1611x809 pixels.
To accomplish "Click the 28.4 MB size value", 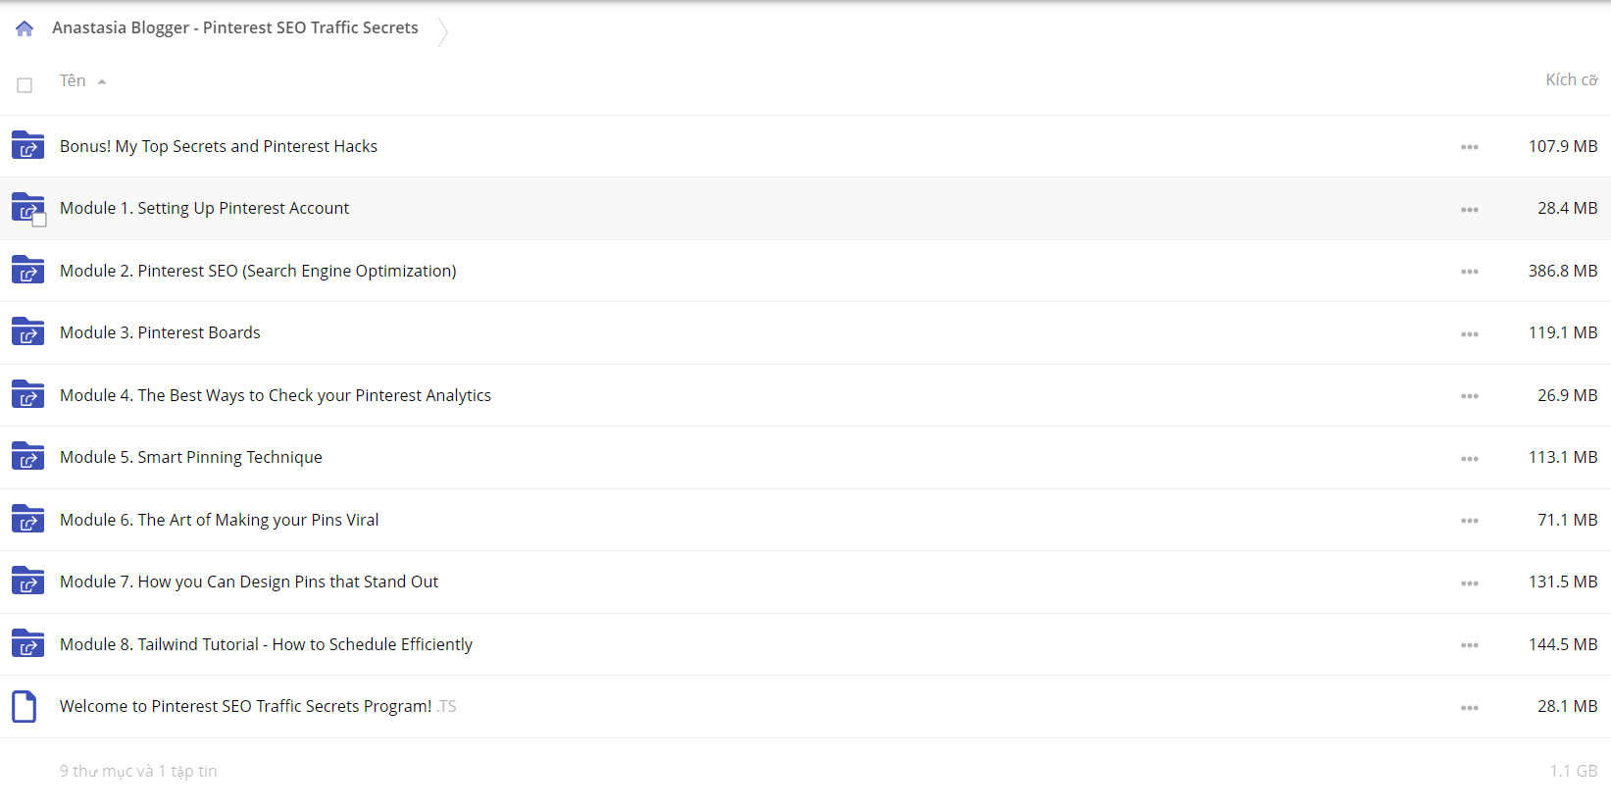I will click(x=1567, y=208).
